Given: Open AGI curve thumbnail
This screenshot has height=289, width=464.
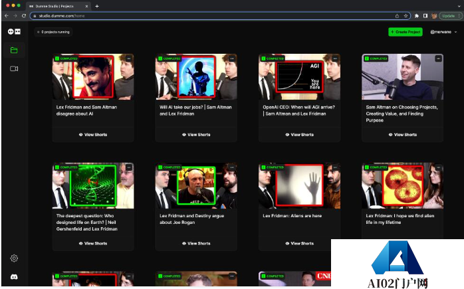Looking at the screenshot, I should 299,76.
